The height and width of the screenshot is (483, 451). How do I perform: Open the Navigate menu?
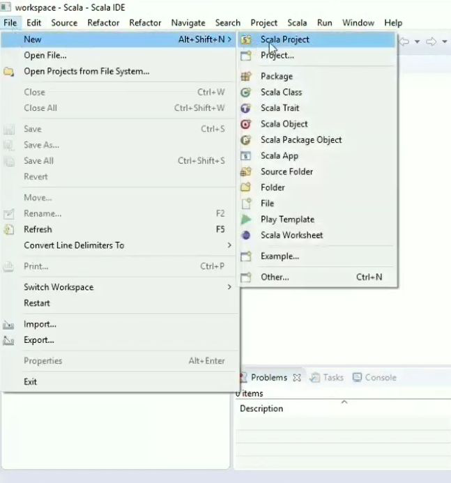(188, 23)
